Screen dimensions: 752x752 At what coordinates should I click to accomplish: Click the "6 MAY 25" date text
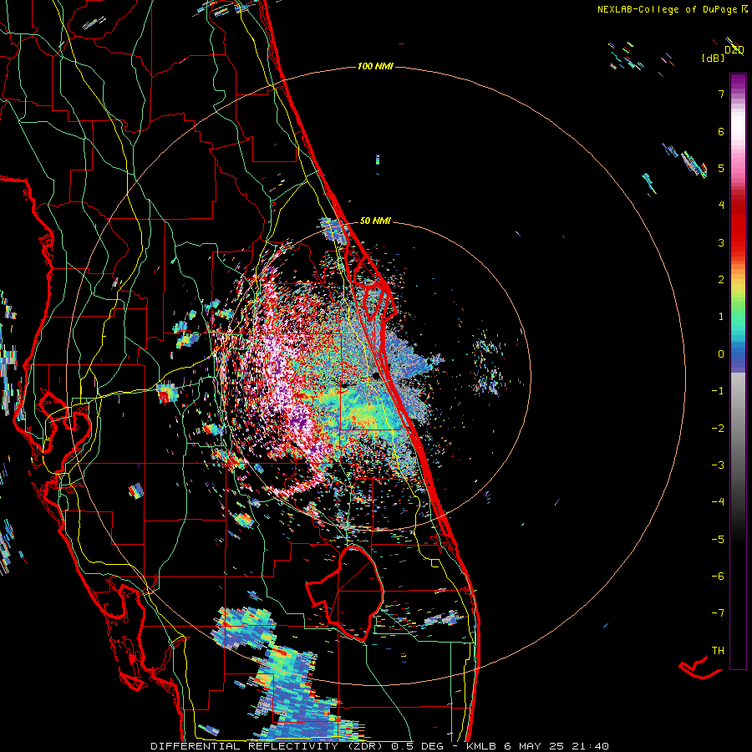[535, 746]
